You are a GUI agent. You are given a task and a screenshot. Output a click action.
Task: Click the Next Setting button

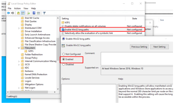tap(159, 47)
